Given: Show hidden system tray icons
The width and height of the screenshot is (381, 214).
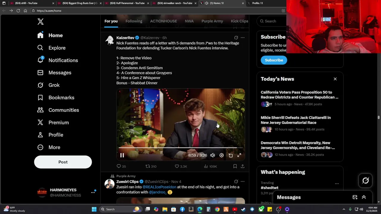Looking at the screenshot, I should click(344, 209).
